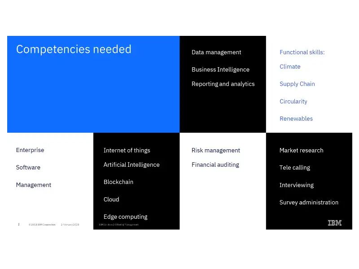Select the Software label
359x269 pixels.
click(28, 167)
